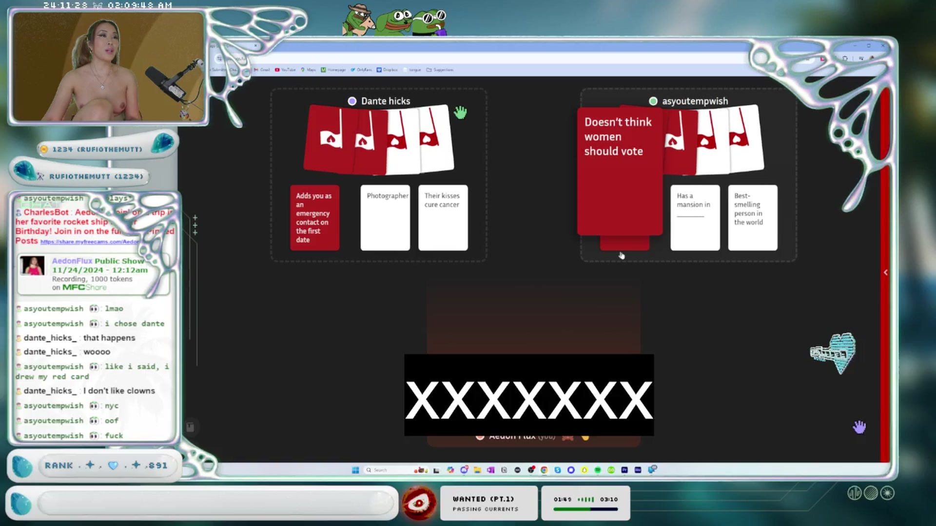The image size is (936, 526).
Task: Open the Dropbox bookmark
Action: click(x=387, y=70)
